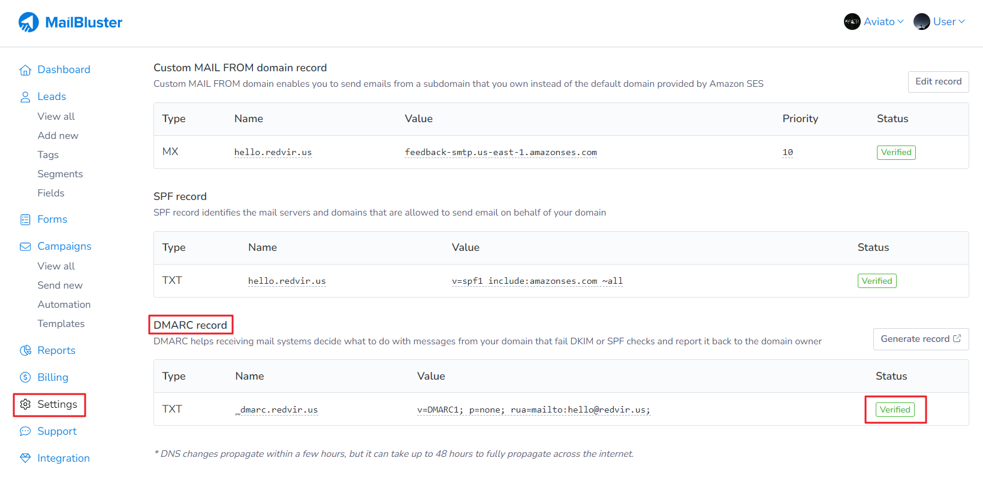The height and width of the screenshot is (497, 983).
Task: Select the SPF record value text
Action: [537, 281]
